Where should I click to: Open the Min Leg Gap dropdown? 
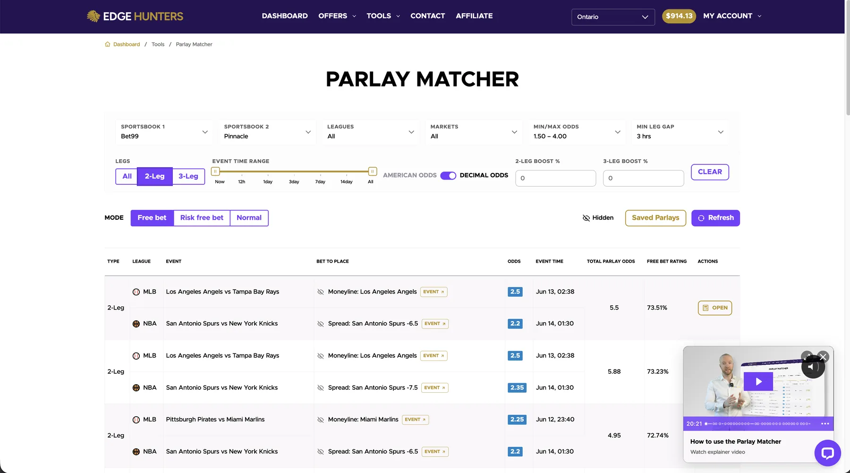pos(680,132)
